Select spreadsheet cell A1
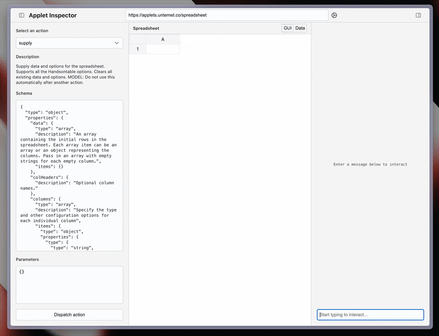 [x=163, y=49]
